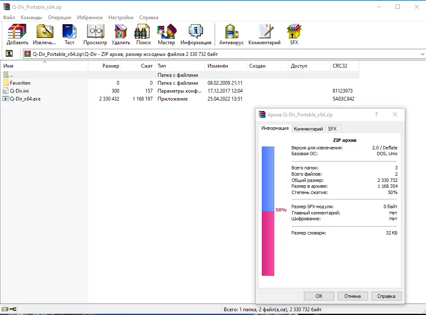426x315 pixels.
Task: Click the status bar total summary text
Action: pos(273,309)
